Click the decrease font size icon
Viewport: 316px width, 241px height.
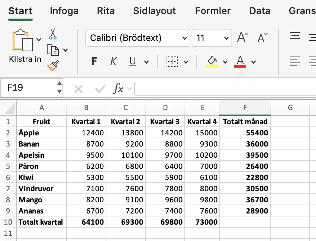(262, 37)
